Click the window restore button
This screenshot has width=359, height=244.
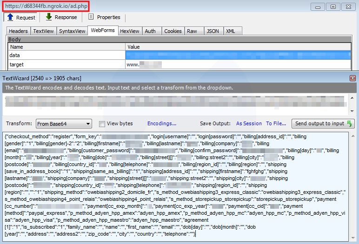click(x=332, y=6)
